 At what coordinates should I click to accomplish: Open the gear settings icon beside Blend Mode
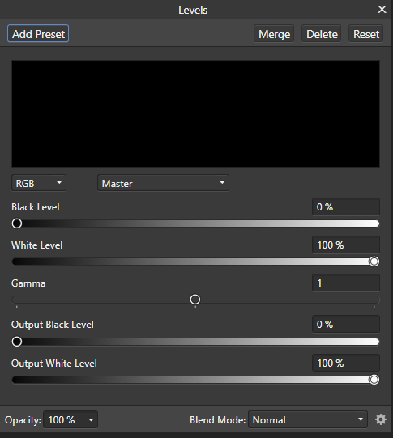click(380, 419)
